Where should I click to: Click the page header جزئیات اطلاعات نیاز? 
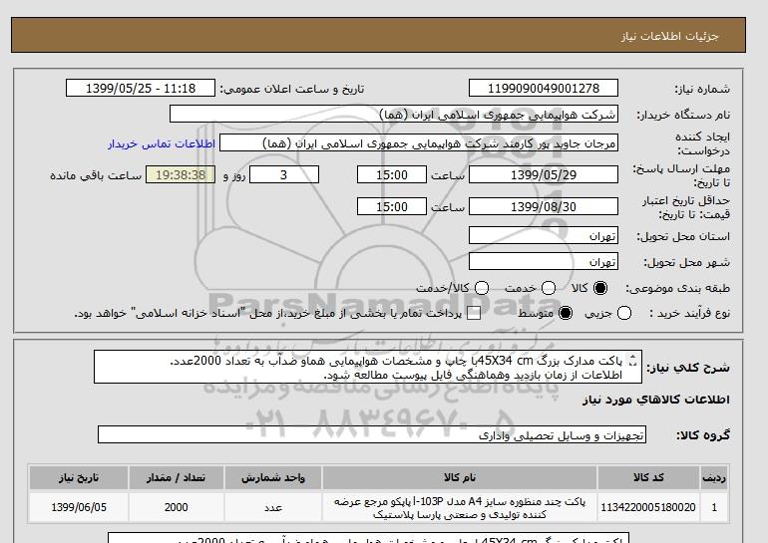(x=669, y=36)
